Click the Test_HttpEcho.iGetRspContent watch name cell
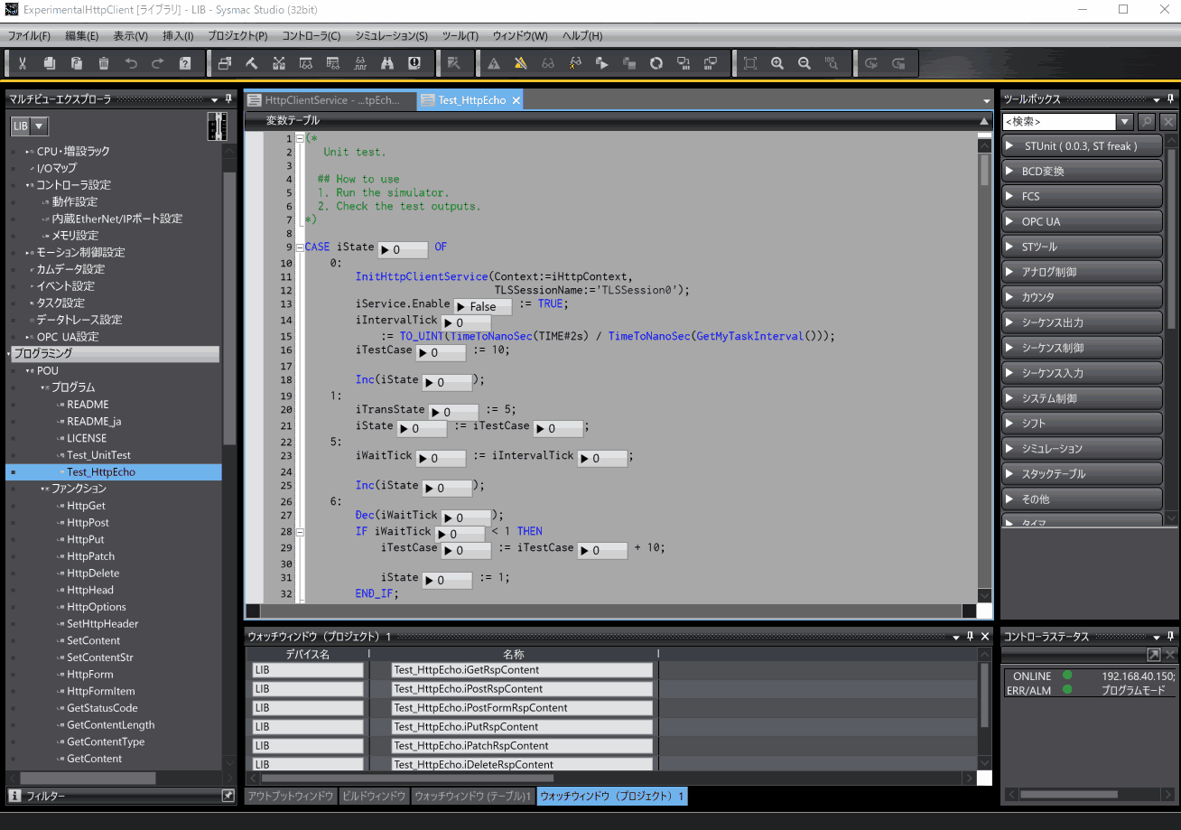This screenshot has width=1181, height=830. pyautogui.click(x=522, y=670)
